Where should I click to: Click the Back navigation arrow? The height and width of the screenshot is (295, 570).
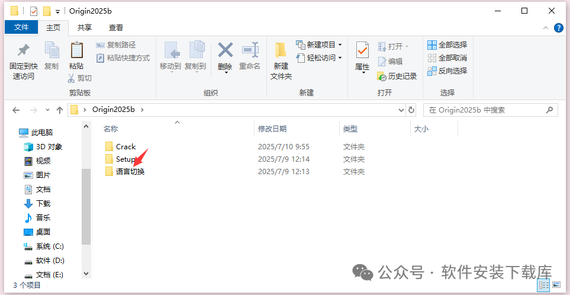pyautogui.click(x=15, y=110)
